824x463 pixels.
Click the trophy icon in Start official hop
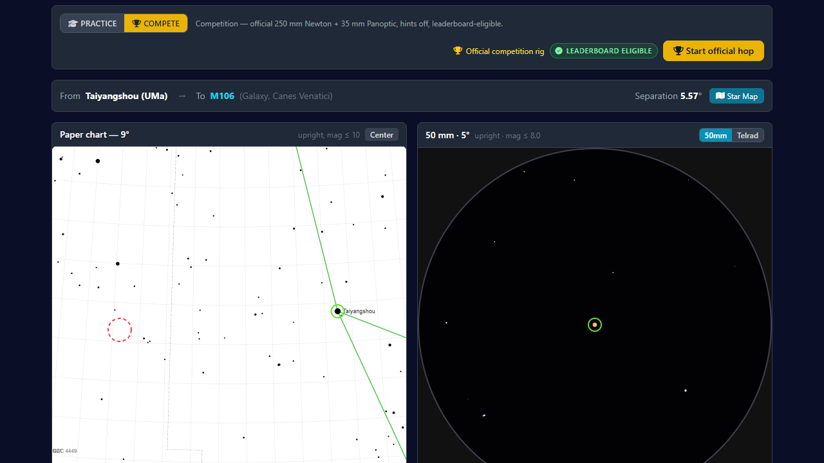pyautogui.click(x=678, y=51)
